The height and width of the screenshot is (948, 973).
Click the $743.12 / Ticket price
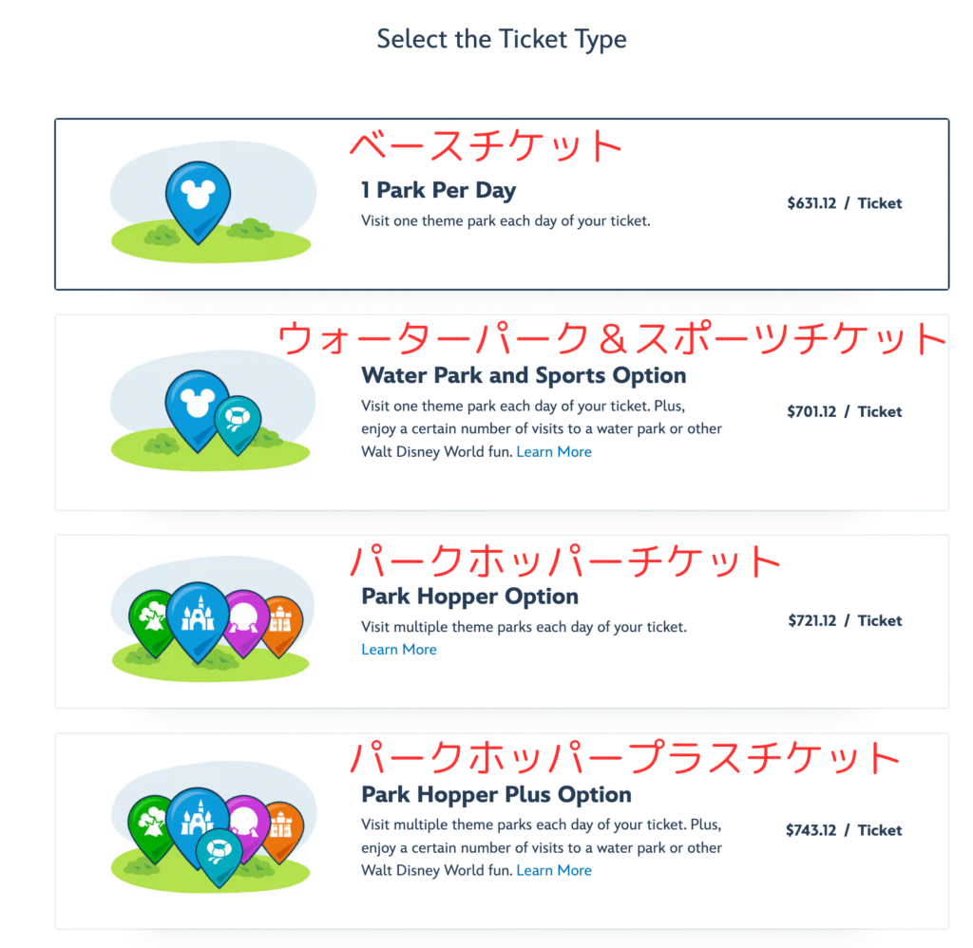tap(844, 830)
